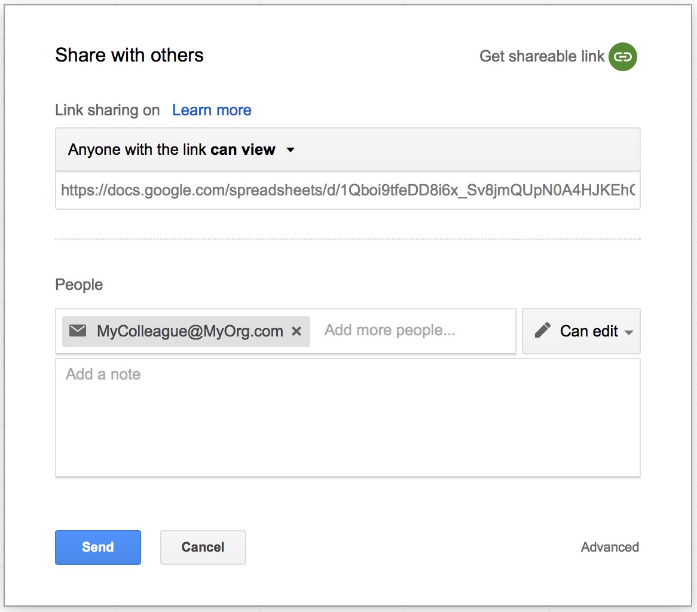Click the 'Can edit' permission label text

point(589,331)
